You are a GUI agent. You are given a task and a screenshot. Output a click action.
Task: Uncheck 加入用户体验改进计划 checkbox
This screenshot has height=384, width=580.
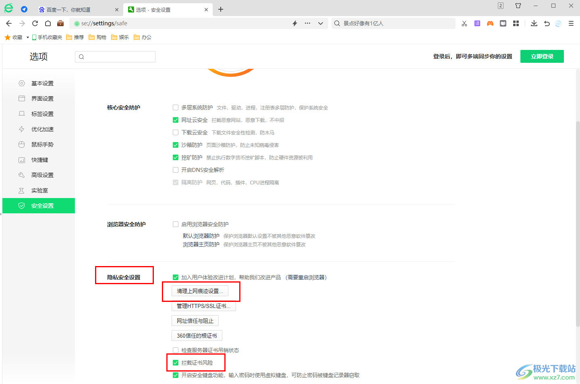176,277
